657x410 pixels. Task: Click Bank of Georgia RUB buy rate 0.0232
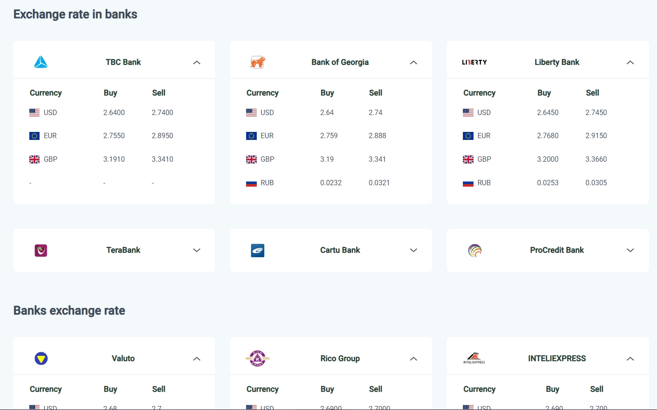pyautogui.click(x=331, y=183)
